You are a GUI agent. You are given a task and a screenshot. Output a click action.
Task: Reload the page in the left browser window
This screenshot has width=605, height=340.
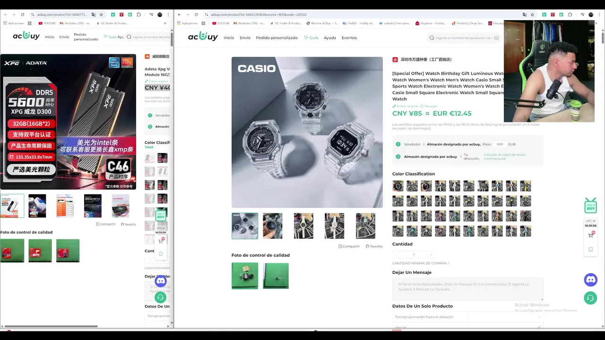tap(22, 15)
